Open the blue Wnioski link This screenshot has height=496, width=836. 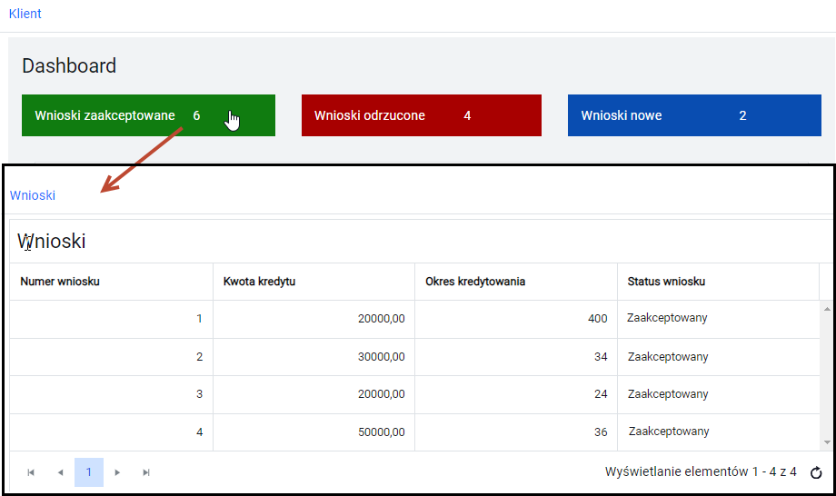[x=33, y=195]
